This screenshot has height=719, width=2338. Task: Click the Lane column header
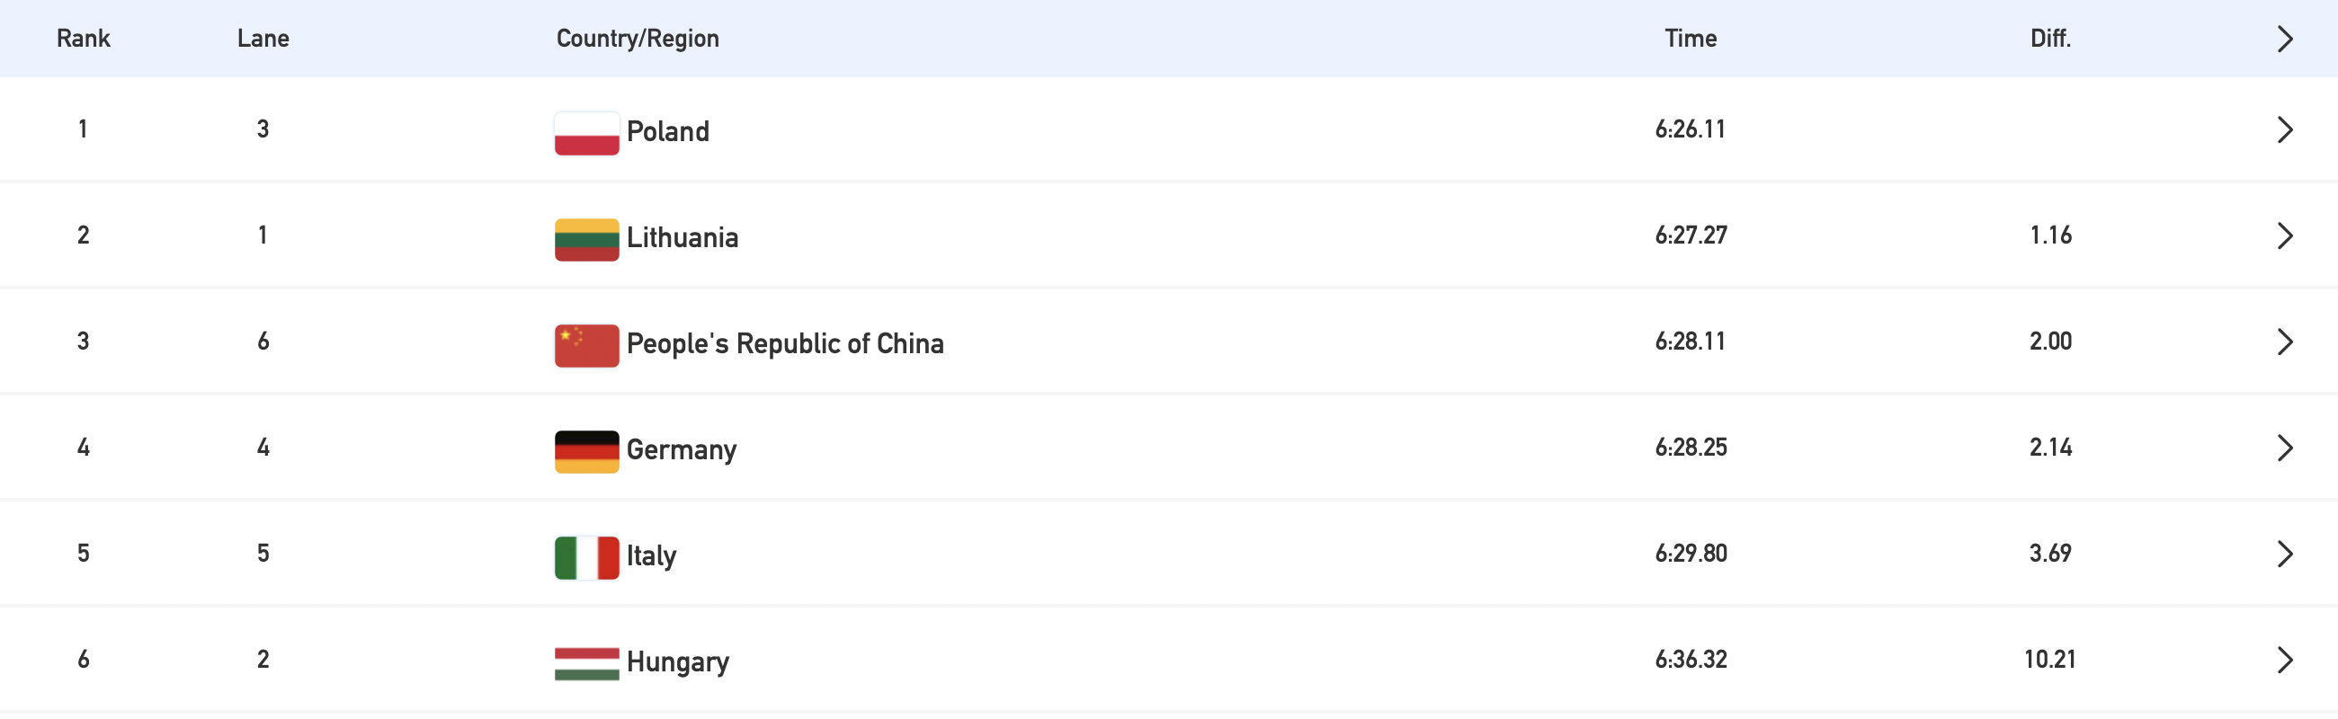(x=263, y=38)
